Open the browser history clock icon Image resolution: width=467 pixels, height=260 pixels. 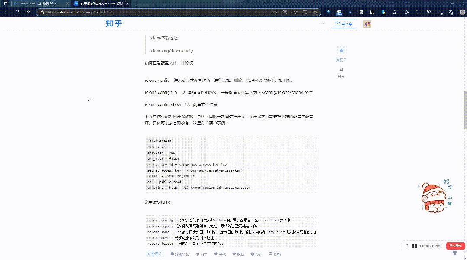[429, 12]
